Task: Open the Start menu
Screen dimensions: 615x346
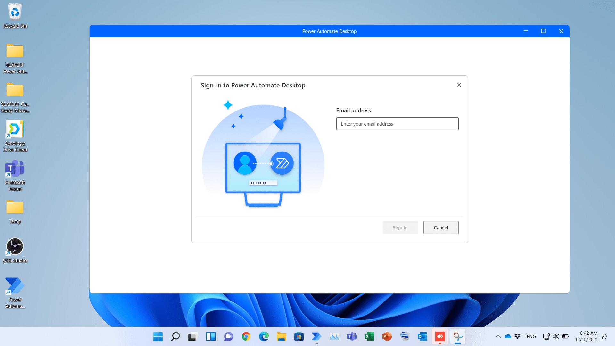Action: pyautogui.click(x=158, y=336)
